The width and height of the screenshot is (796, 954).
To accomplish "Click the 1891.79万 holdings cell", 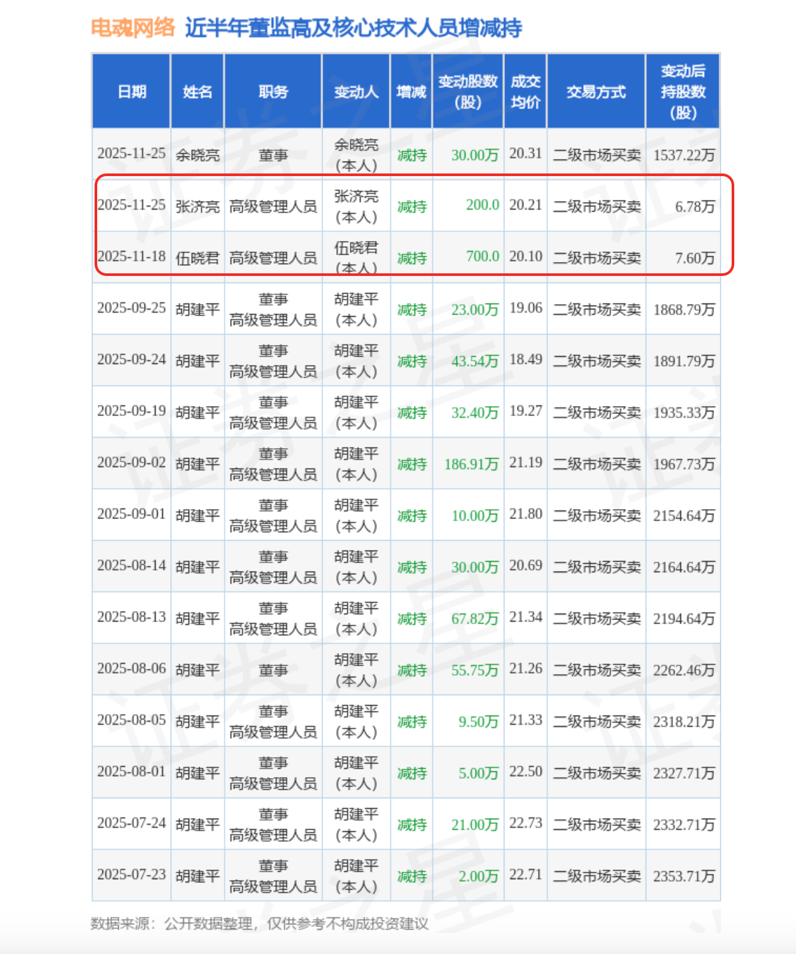I will tap(684, 361).
